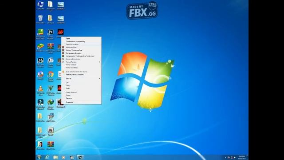Select the green V shortcut beside VLC
The image size is (284, 160).
pos(51,91)
